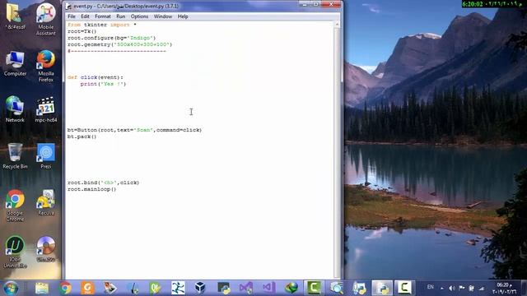Viewport: 527px width, 296px height.
Task: Click the 'root=Tk()' code line
Action: [x=82, y=31]
